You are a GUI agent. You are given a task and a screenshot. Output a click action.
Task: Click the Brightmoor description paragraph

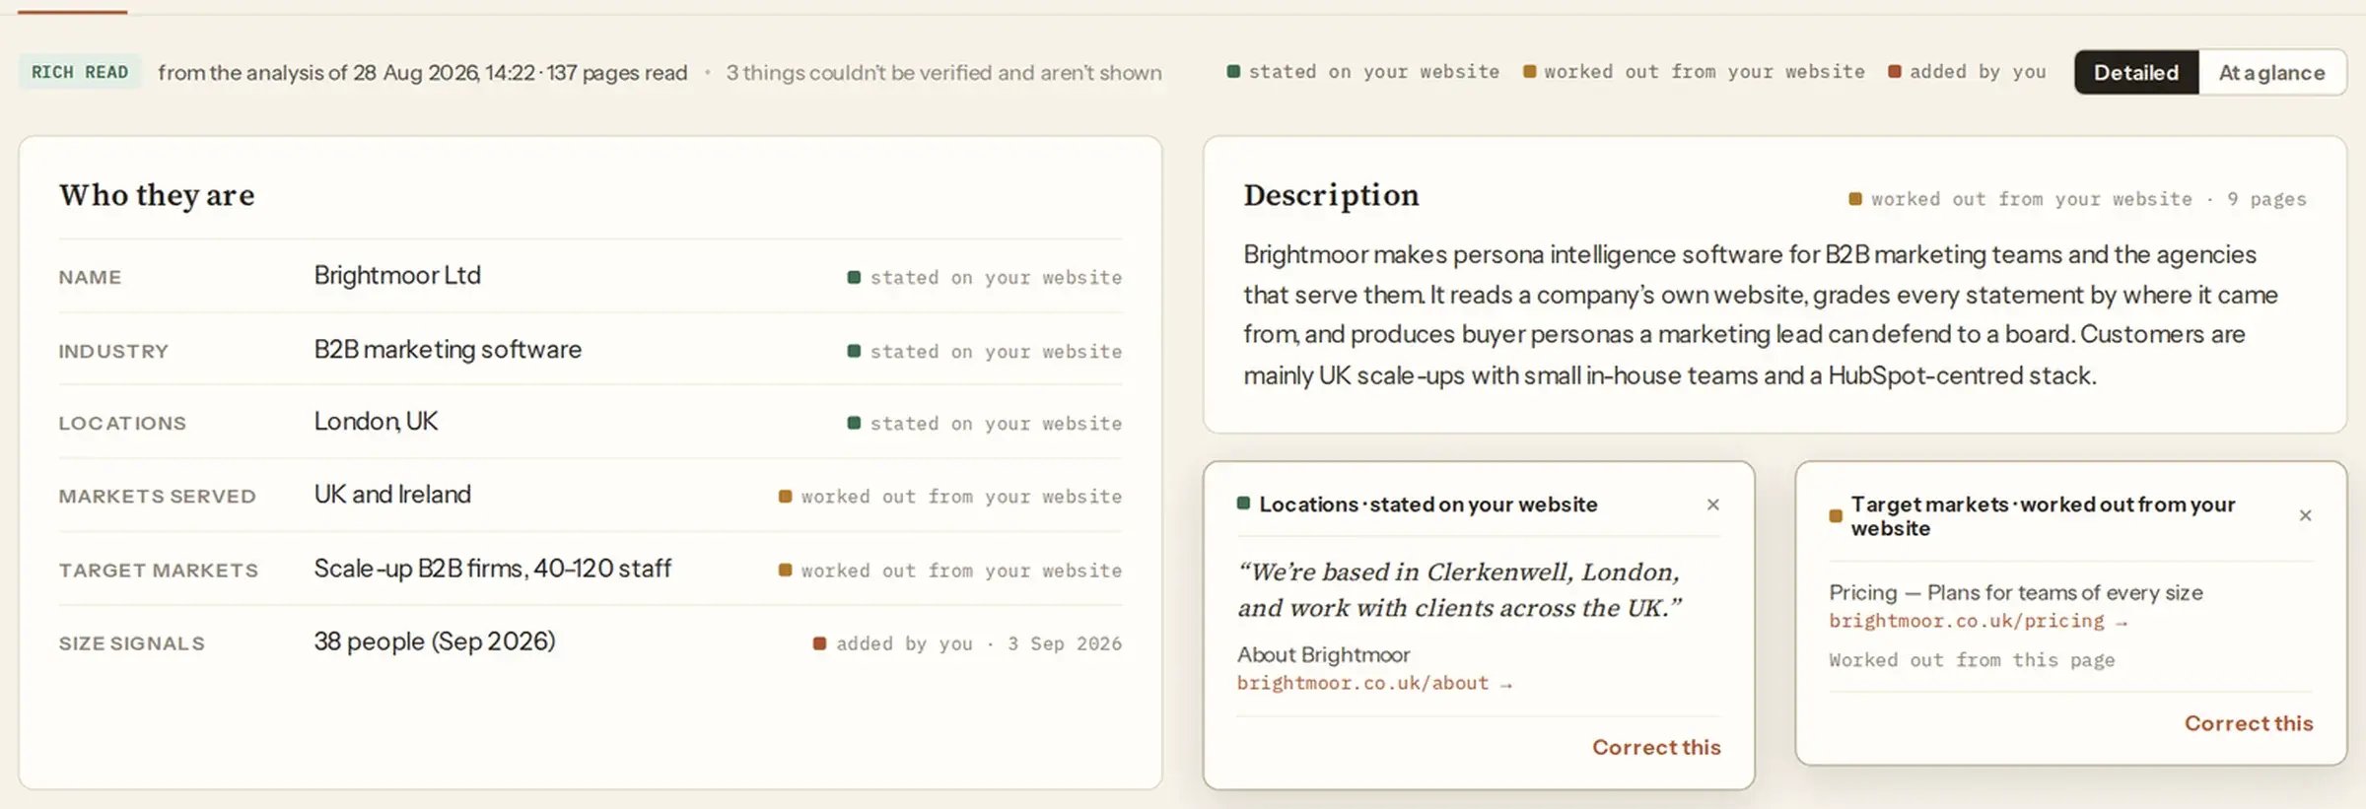tap(1761, 315)
